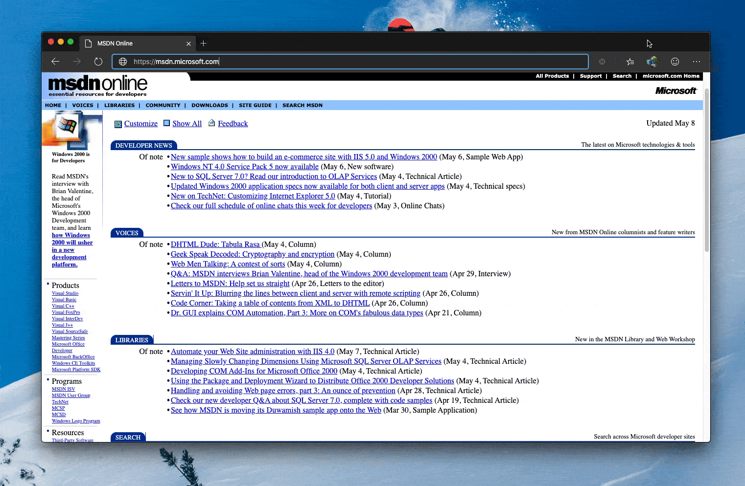Click the LIBRARIES section header tab
Image resolution: width=745 pixels, height=486 pixels.
[x=132, y=340]
